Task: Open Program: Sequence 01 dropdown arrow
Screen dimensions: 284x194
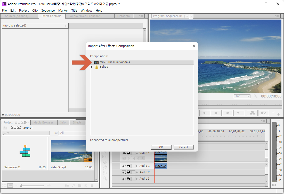Action: (x=187, y=16)
